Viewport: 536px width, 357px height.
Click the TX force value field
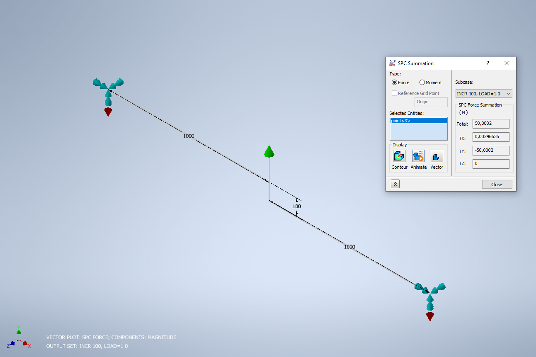[491, 137]
